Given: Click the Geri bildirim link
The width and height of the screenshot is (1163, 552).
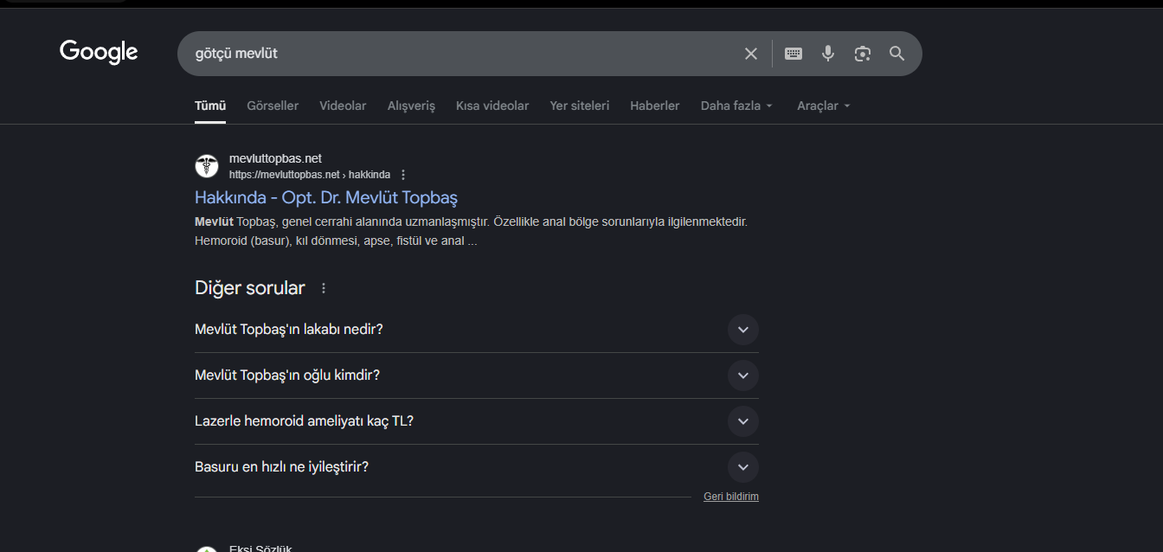Looking at the screenshot, I should point(731,497).
